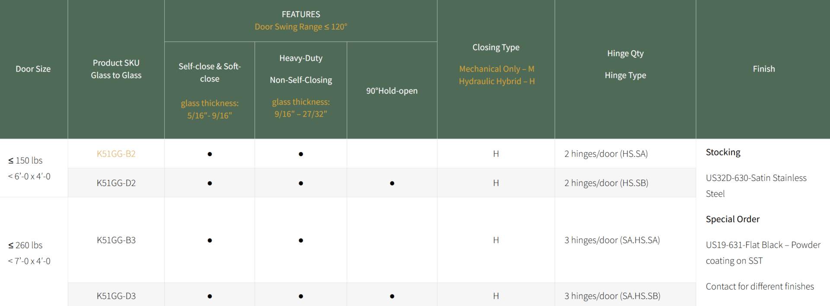The image size is (830, 306).
Task: Click the Door Size column header
Action: (x=33, y=69)
